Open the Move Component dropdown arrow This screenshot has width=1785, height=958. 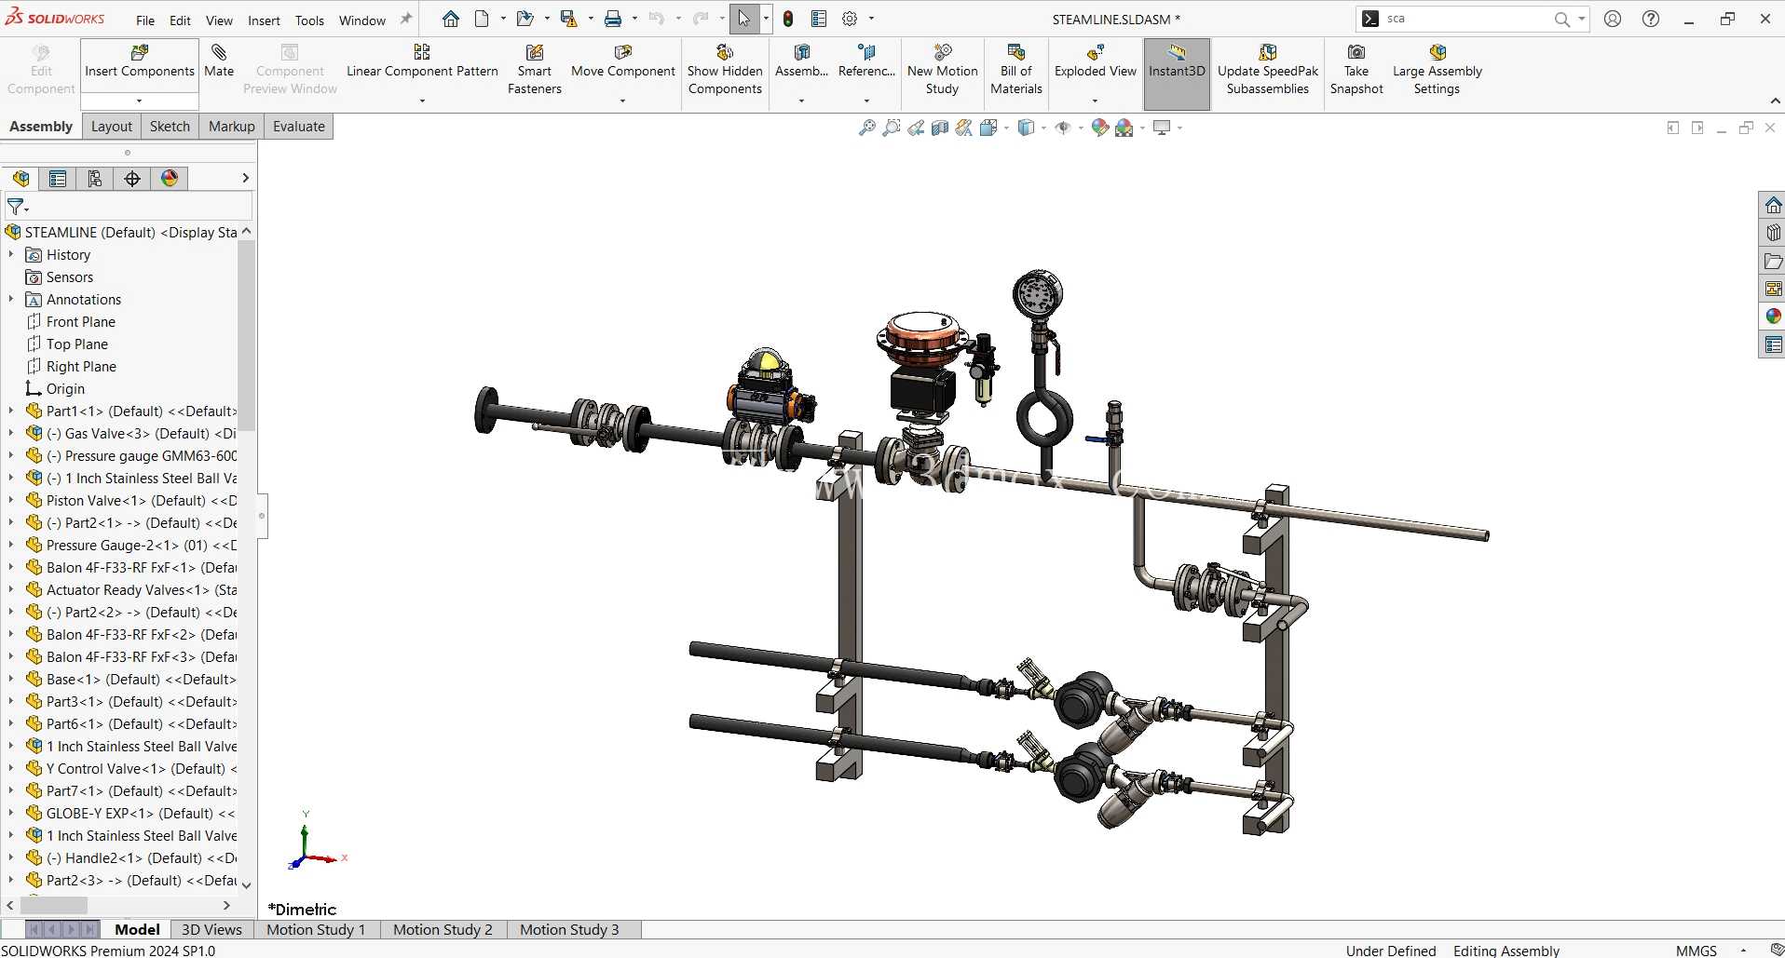click(622, 101)
